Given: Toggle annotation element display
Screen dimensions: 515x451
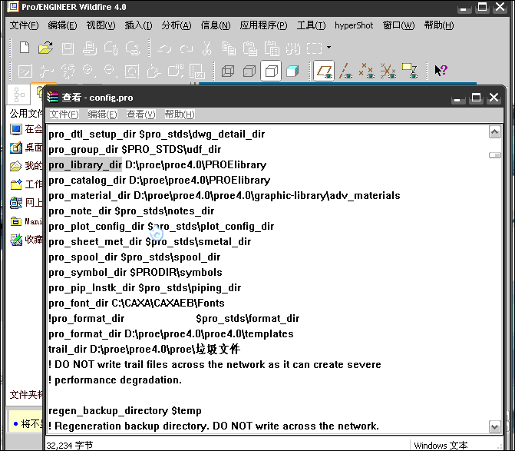Looking at the screenshot, I should pos(410,71).
